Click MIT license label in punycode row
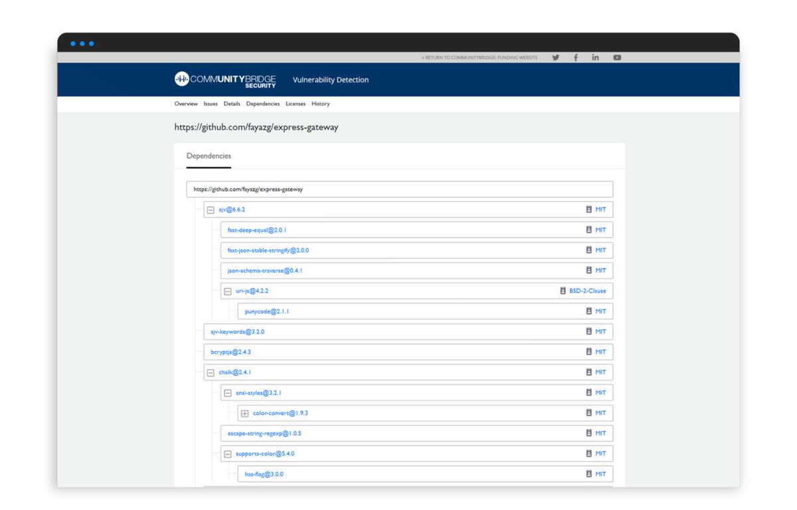The height and width of the screenshot is (510, 797). (600, 311)
